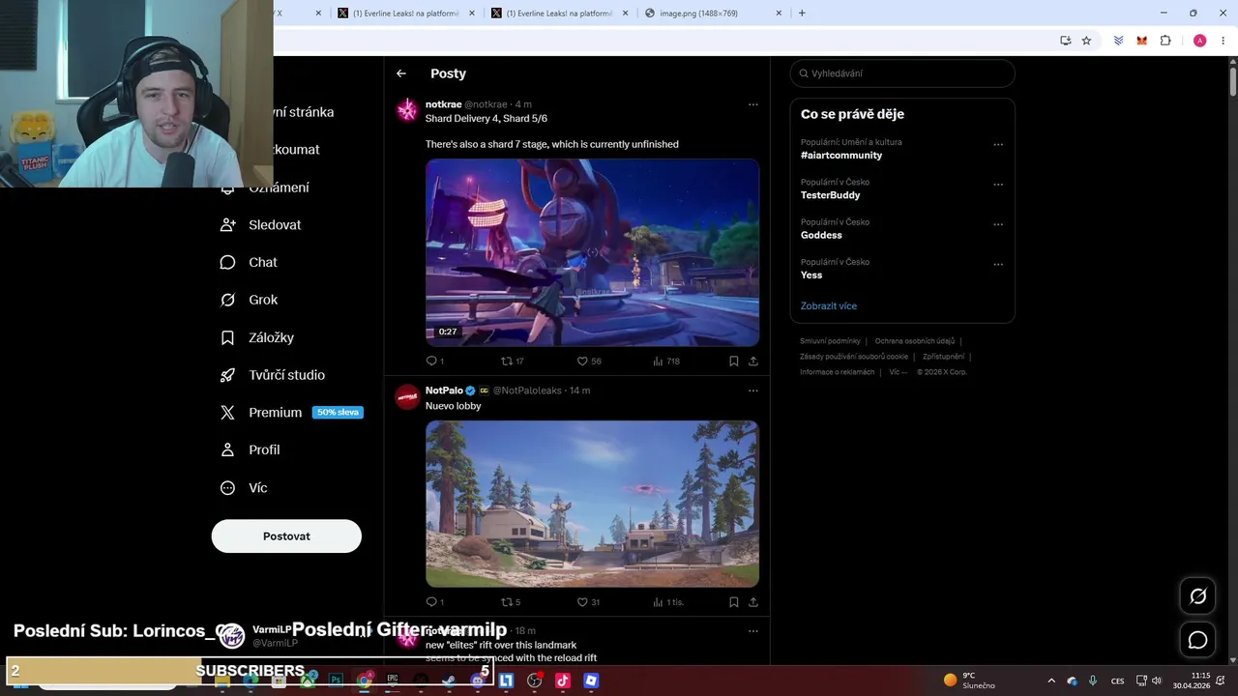Reply to notkrae's Shard Delivery post
This screenshot has width=1238, height=696.
(x=434, y=361)
